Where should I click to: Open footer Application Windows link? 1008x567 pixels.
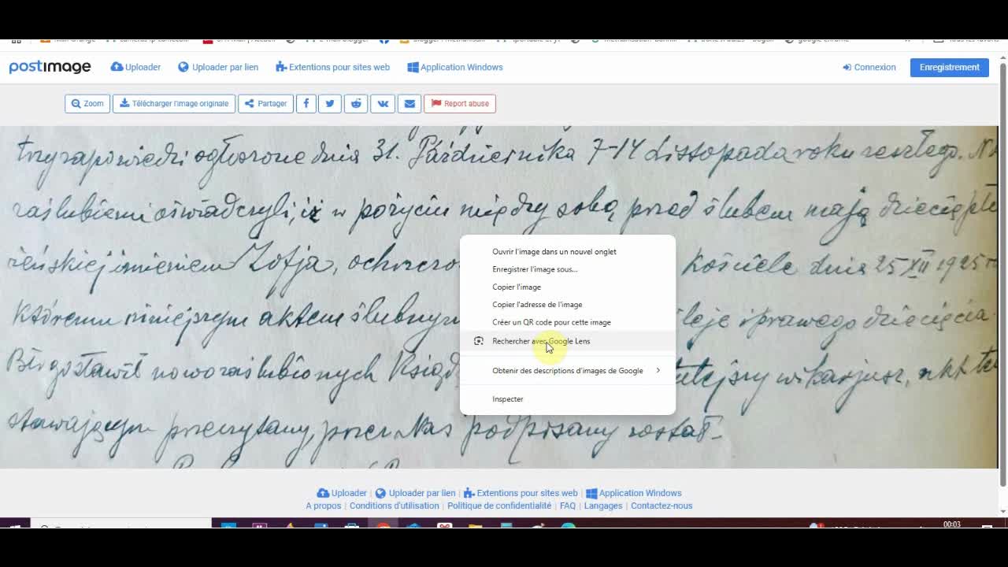click(634, 493)
